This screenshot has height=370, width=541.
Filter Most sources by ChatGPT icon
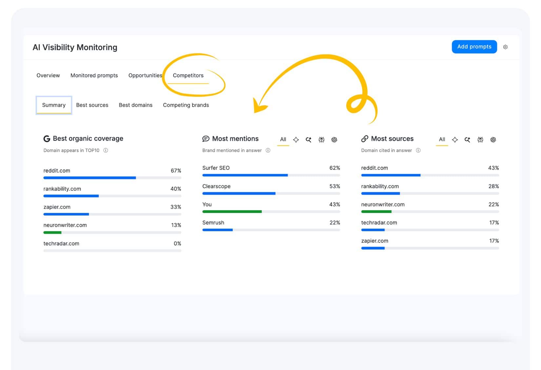point(493,140)
